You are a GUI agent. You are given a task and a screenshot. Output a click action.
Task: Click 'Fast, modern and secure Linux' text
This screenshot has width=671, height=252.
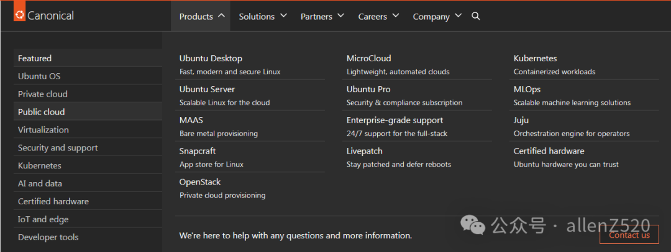click(230, 72)
